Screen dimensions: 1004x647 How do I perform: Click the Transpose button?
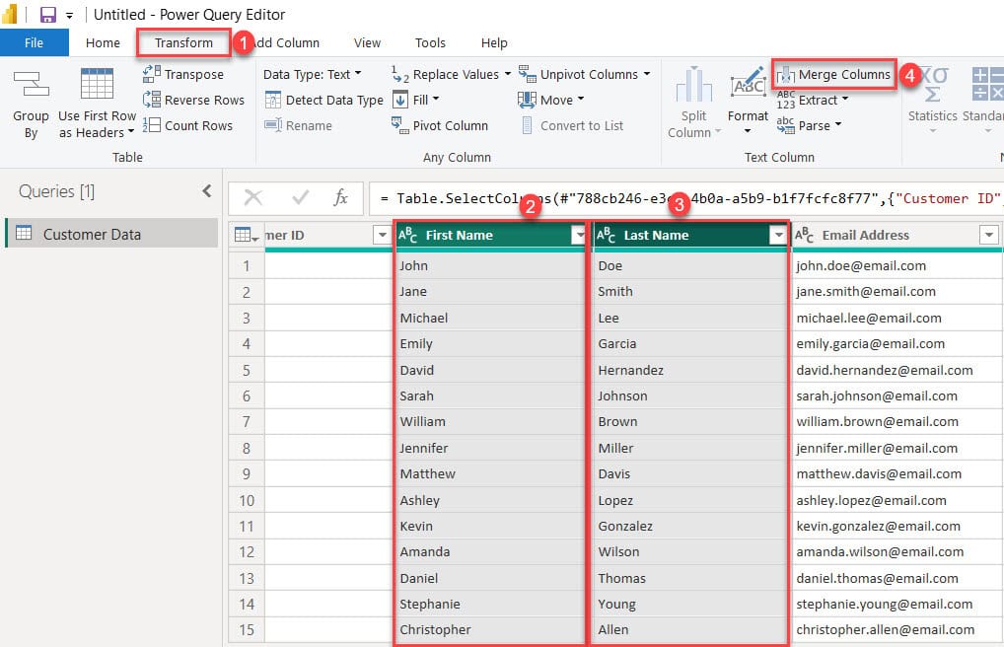[x=183, y=74]
